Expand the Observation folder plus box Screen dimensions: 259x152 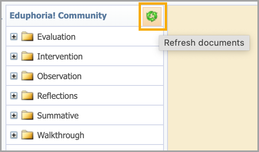click(x=14, y=76)
